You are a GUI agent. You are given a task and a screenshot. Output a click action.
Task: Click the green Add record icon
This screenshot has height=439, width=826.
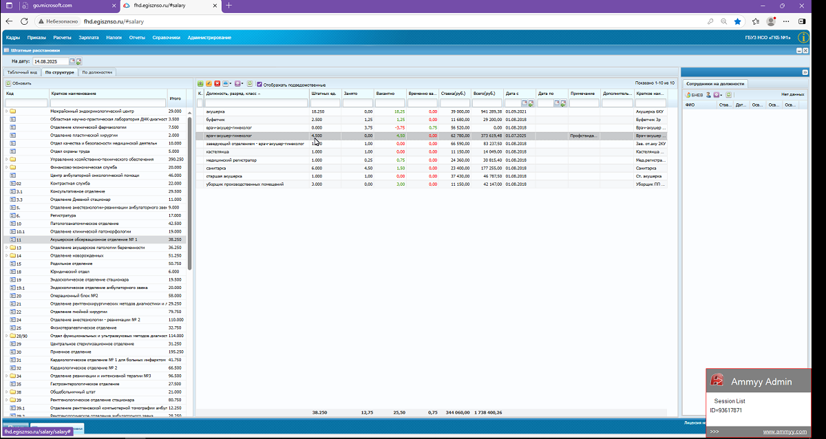200,84
